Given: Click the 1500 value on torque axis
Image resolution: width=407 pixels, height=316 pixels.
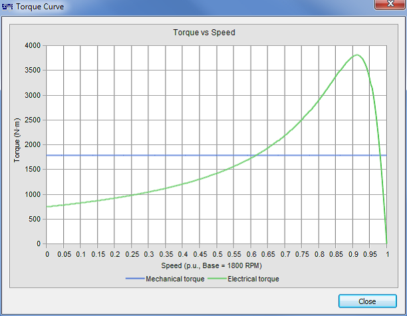Looking at the screenshot, I should [33, 169].
